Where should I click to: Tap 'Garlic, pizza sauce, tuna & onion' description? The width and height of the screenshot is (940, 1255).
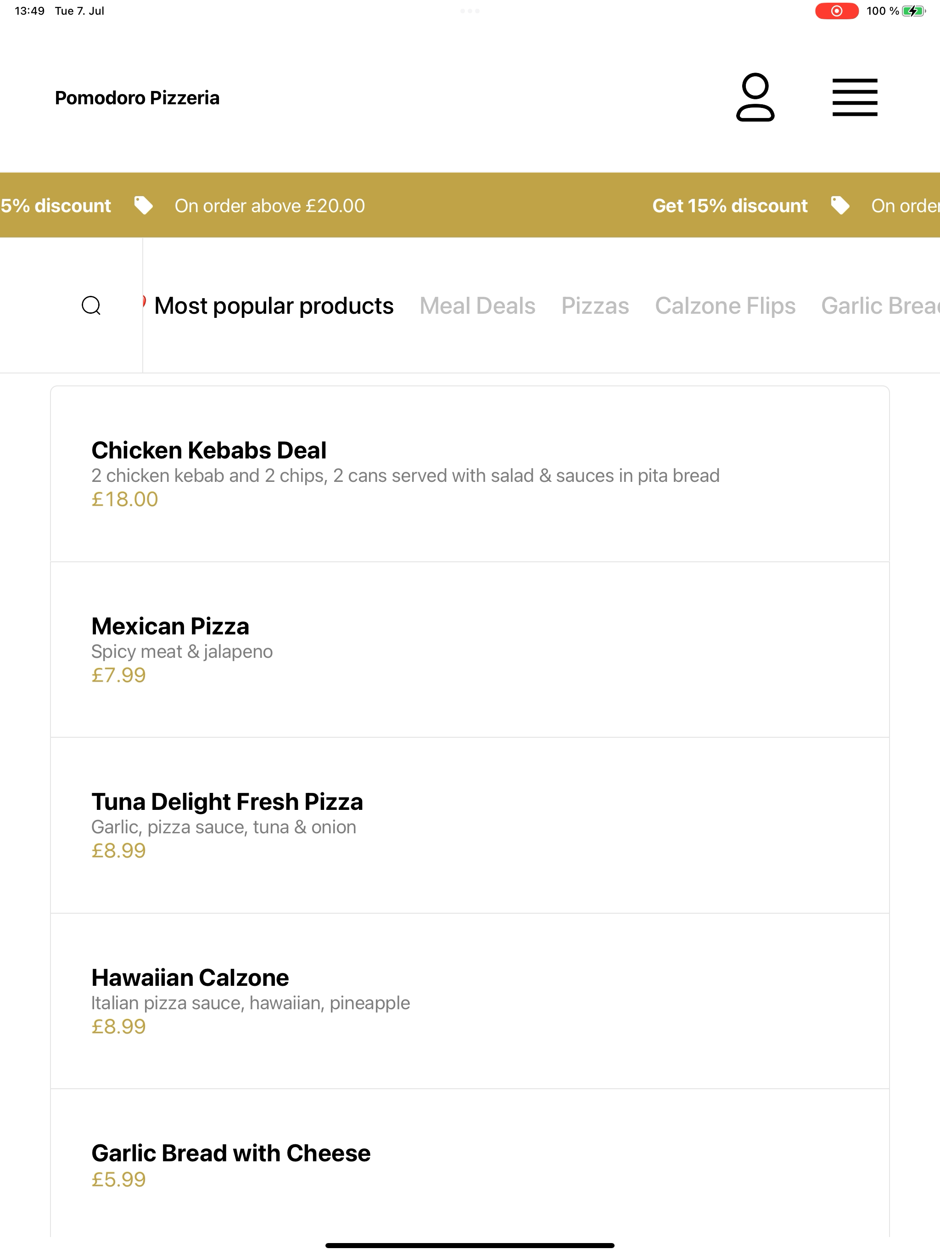tap(224, 827)
